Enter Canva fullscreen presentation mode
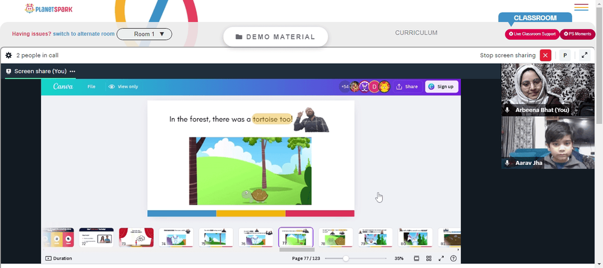 point(441,258)
